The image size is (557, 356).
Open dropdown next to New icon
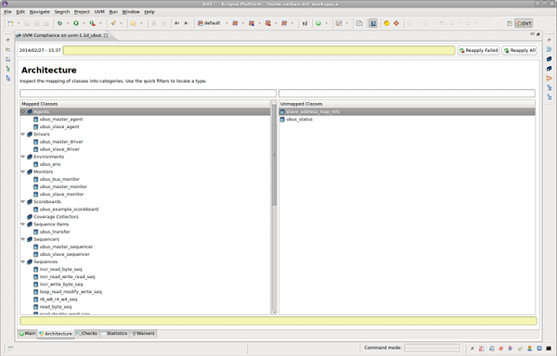[19, 23]
